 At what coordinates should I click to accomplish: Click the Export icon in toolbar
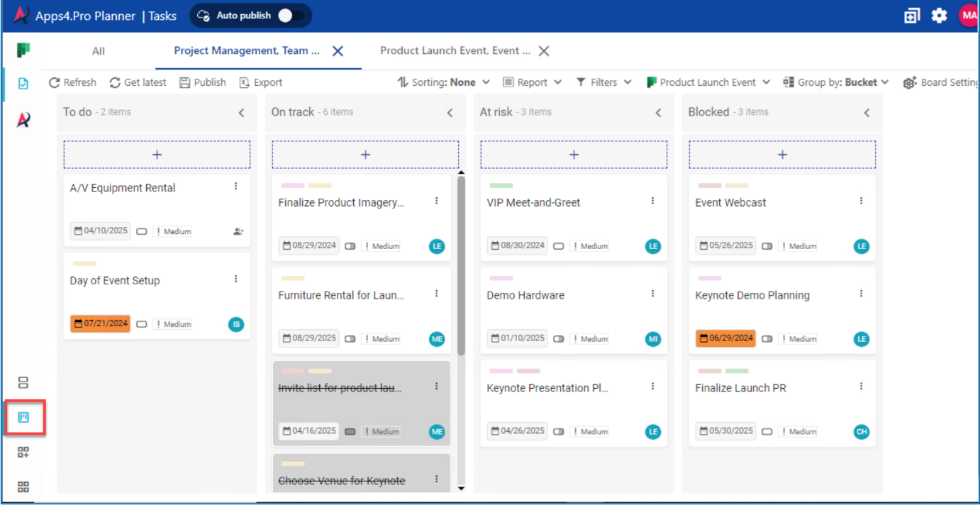tap(245, 82)
